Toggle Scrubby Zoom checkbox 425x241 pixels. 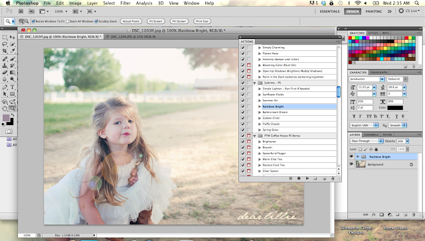(x=96, y=21)
